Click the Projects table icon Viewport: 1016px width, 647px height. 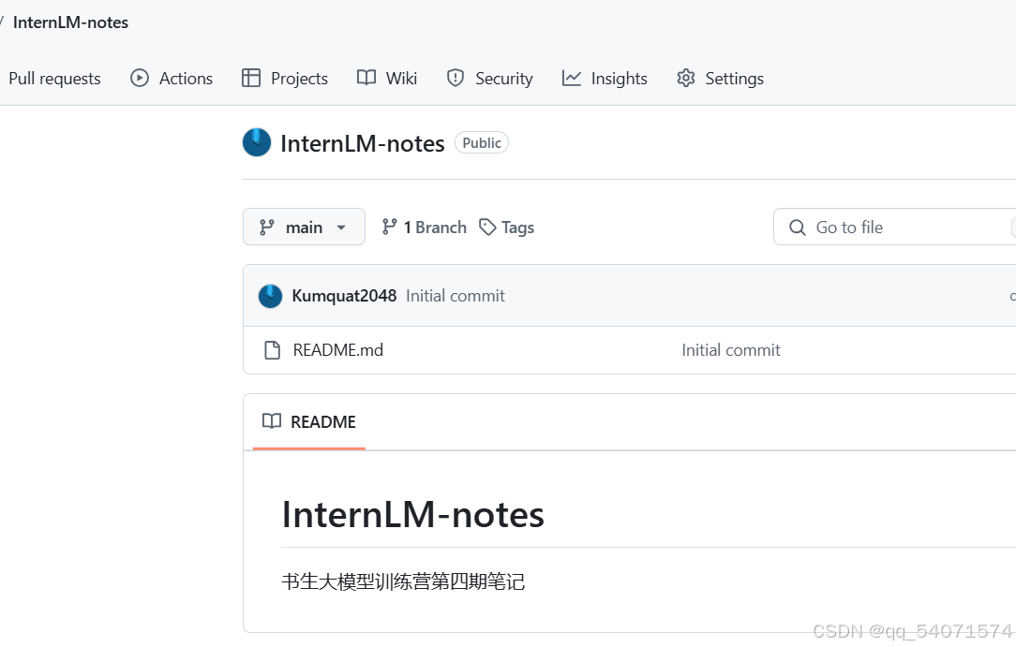(251, 79)
